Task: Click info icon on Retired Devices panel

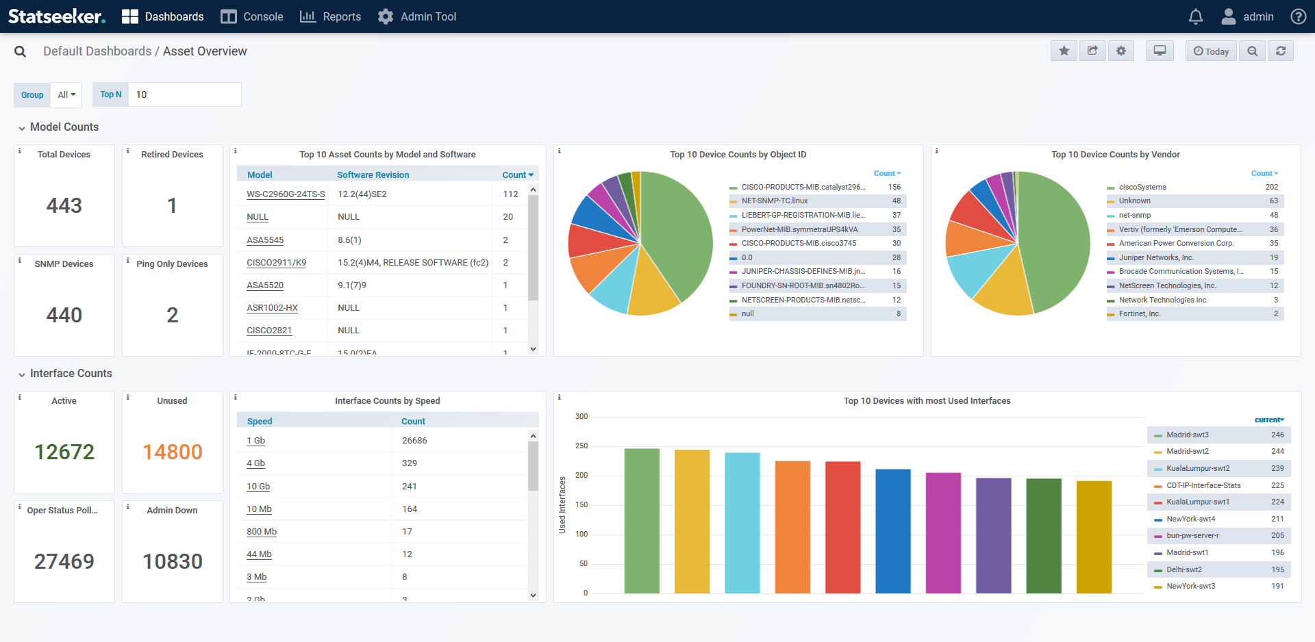Action: click(128, 151)
